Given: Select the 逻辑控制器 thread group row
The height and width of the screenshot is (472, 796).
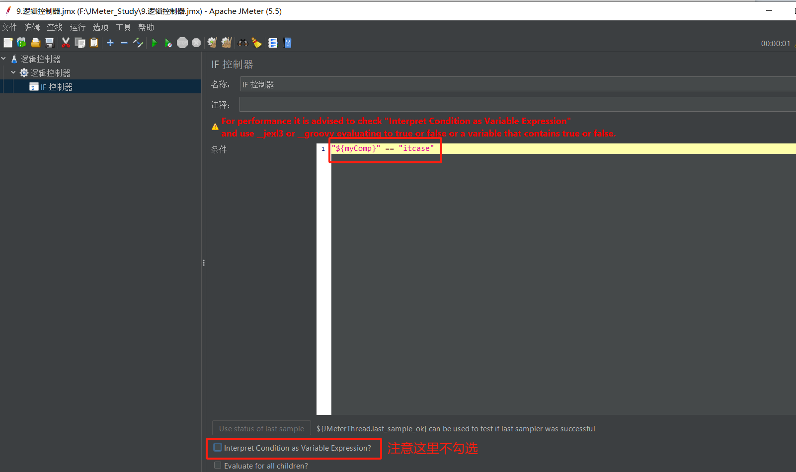Looking at the screenshot, I should click(50, 73).
